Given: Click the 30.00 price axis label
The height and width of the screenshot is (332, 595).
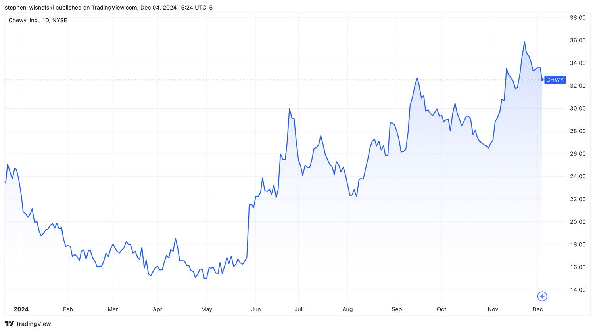Looking at the screenshot, I should pyautogui.click(x=578, y=108).
